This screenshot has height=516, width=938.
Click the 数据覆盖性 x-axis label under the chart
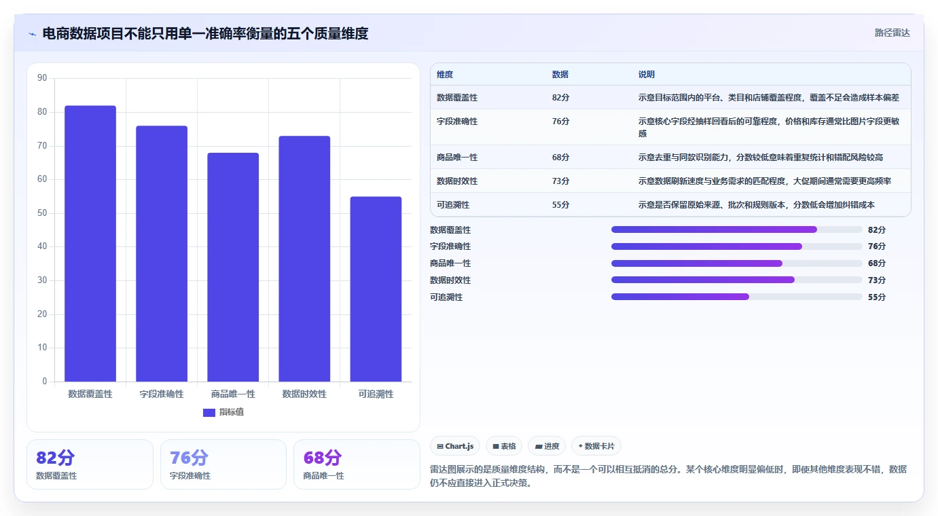90,394
